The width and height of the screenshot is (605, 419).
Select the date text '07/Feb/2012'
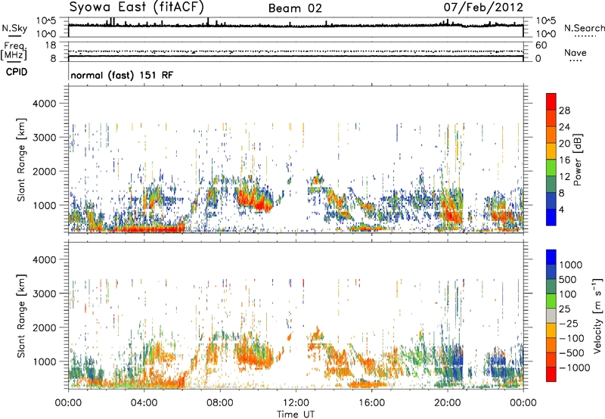click(483, 8)
